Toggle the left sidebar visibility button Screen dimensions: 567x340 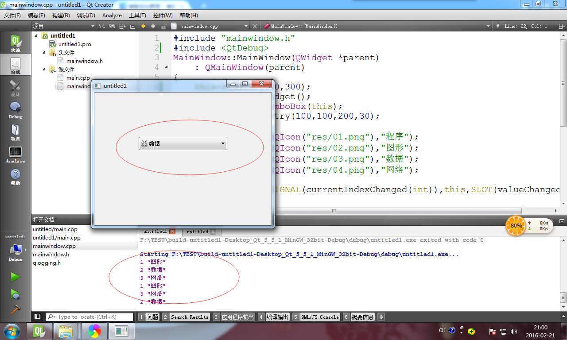[x=38, y=317]
